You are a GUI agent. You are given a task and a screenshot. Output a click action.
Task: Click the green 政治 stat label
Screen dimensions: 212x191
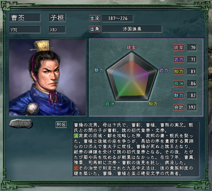[178, 83]
